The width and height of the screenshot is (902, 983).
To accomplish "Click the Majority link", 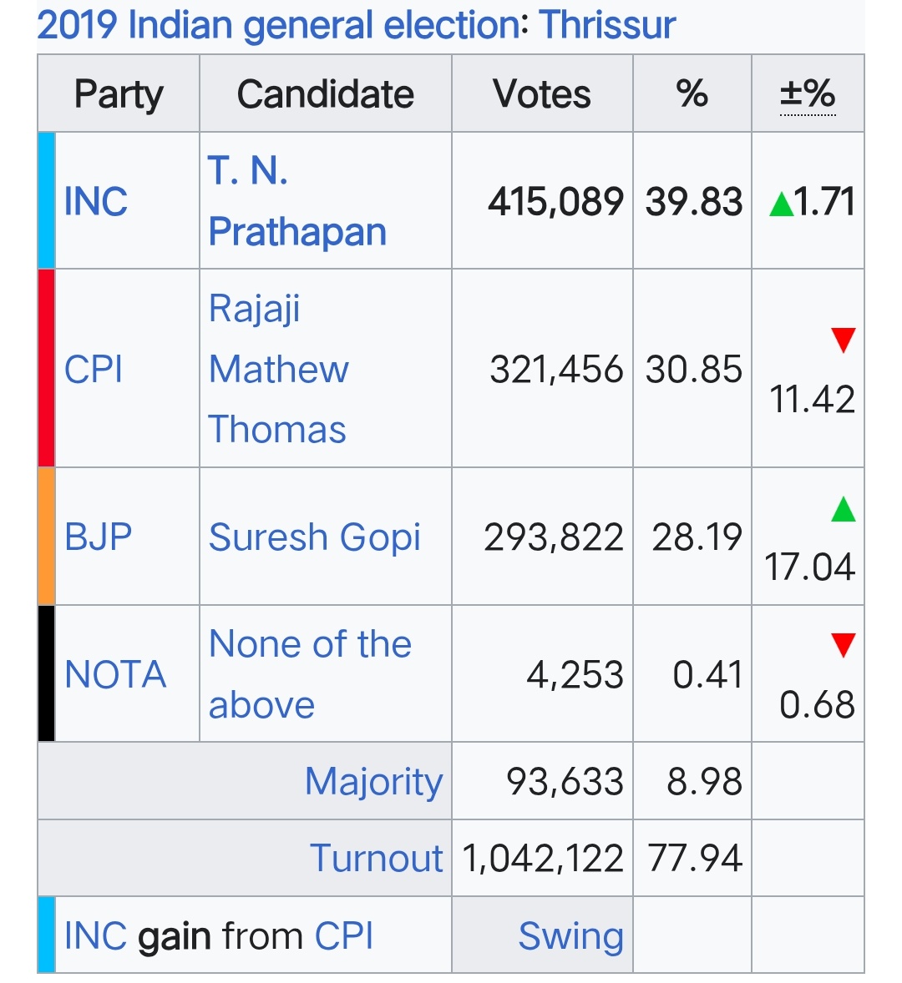I will [x=374, y=782].
